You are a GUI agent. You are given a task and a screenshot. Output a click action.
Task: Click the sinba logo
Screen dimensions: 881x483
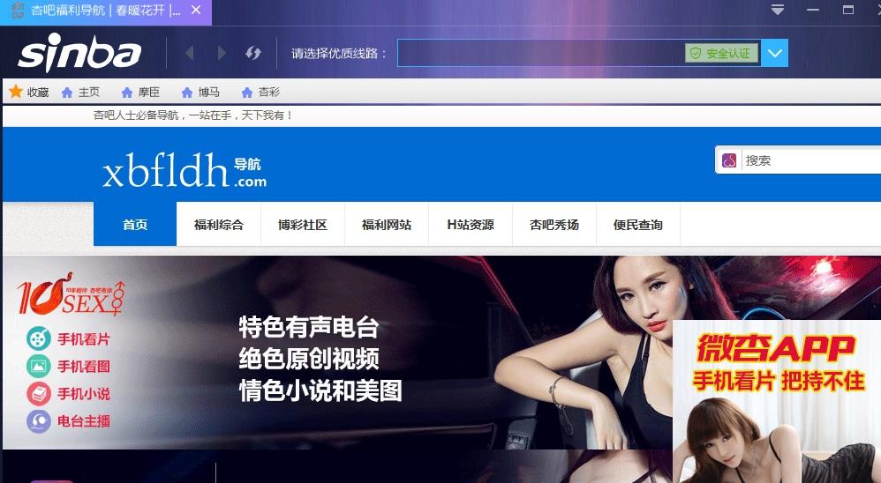point(79,52)
